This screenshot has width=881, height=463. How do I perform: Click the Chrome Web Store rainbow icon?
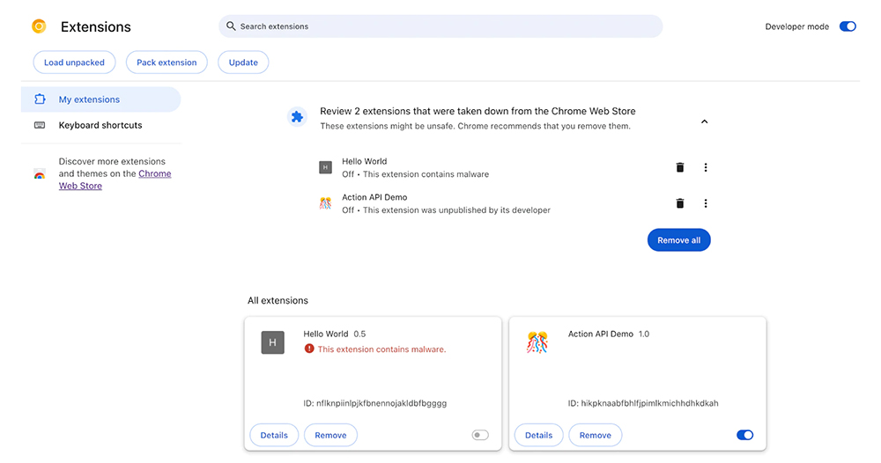click(40, 174)
